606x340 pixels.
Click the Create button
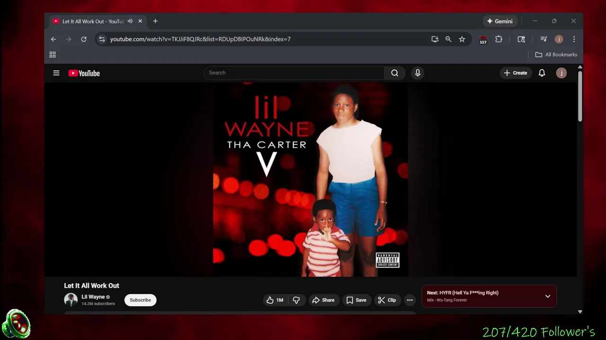point(516,73)
